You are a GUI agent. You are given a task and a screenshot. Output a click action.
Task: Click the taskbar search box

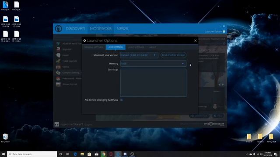pyautogui.click(x=32, y=154)
